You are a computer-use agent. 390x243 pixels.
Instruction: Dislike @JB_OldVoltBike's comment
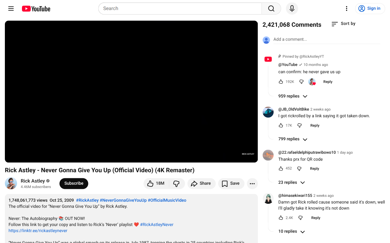299,125
